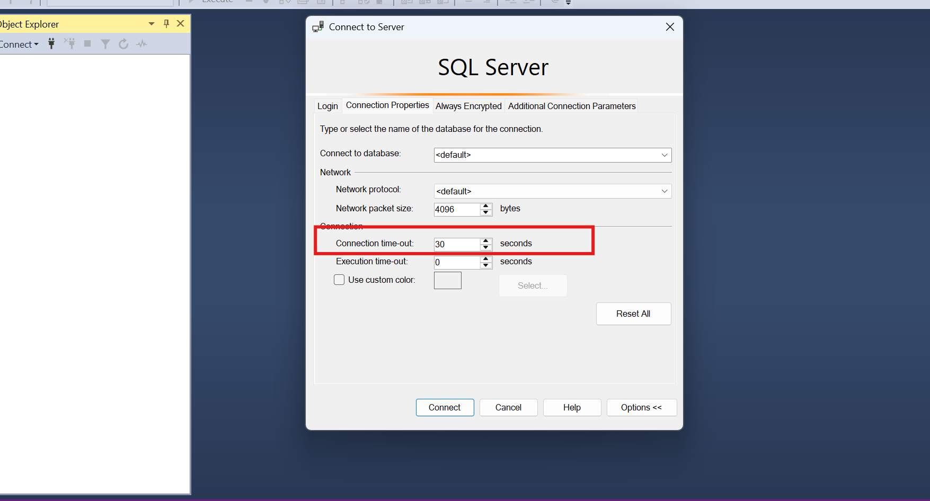
Task: Select the Connection Properties tab
Action: coord(387,105)
